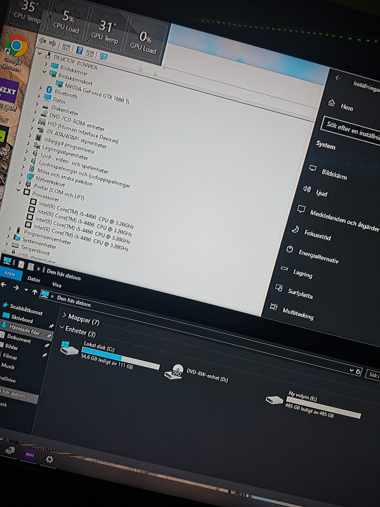Collapse Enheter (3) group in Explorer

pyautogui.click(x=61, y=327)
